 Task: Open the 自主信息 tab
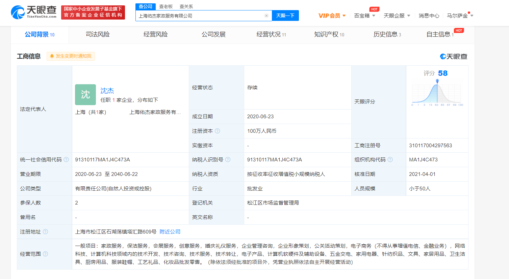tap(440, 35)
